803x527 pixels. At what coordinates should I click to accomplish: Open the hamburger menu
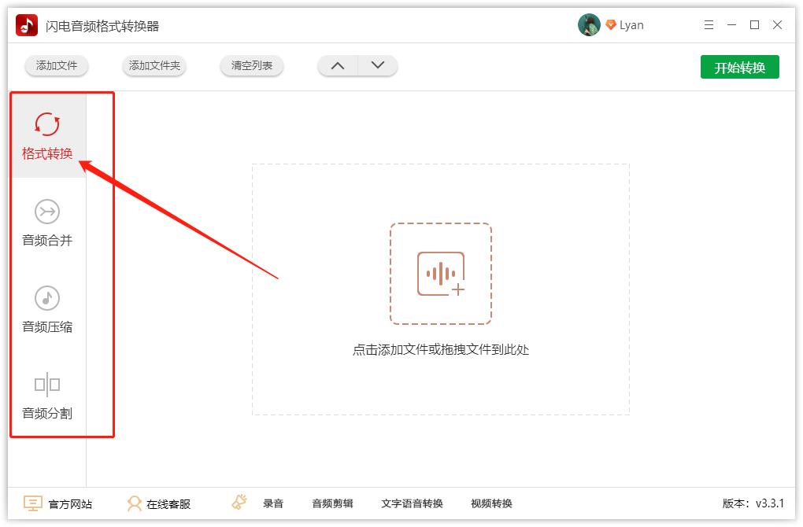click(x=708, y=24)
